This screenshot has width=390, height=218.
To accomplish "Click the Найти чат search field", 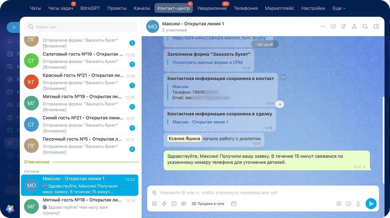I will coord(81,27).
